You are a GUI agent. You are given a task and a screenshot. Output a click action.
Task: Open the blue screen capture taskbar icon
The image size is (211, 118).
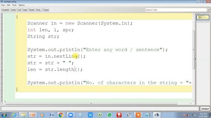click(x=90, y=115)
